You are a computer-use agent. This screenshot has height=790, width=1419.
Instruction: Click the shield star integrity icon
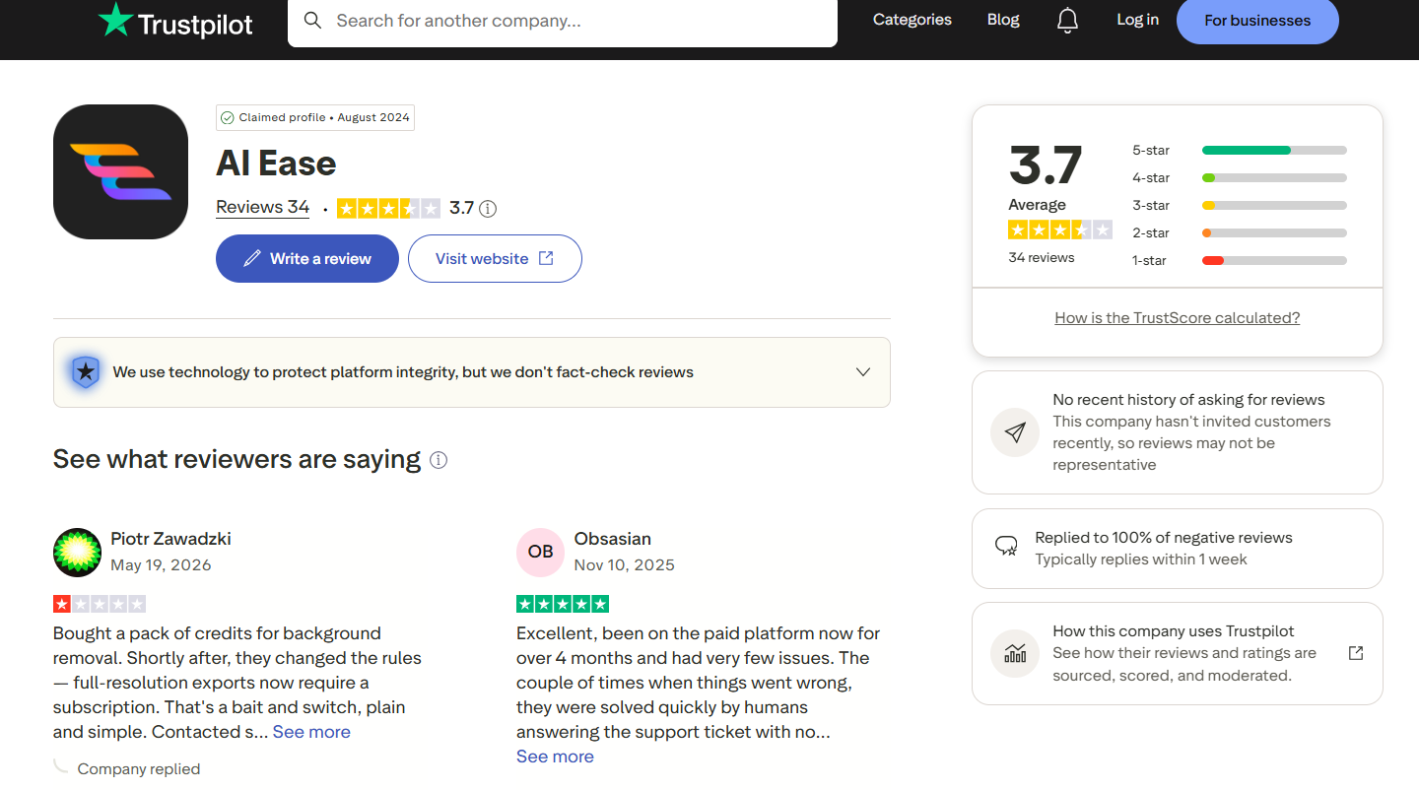point(87,372)
